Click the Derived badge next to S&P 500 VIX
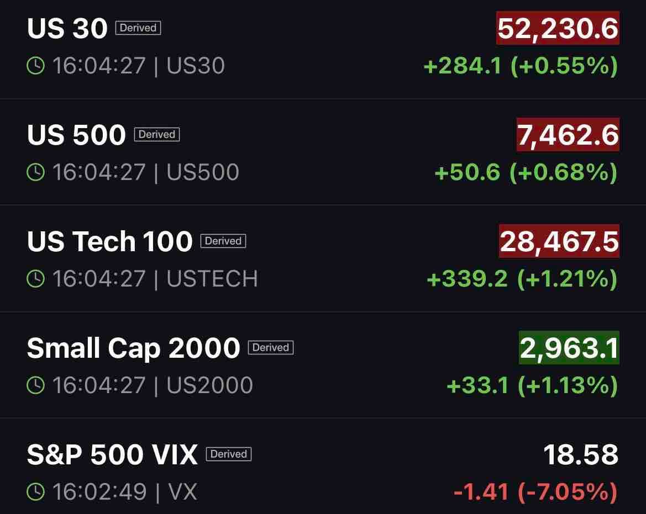Screen dimensions: 646x514 coord(229,454)
